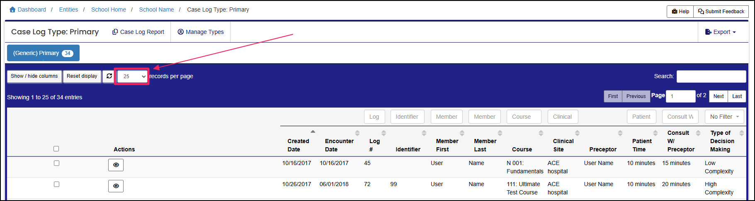Click '111: Ultimate Test Course' cell

(x=523, y=188)
